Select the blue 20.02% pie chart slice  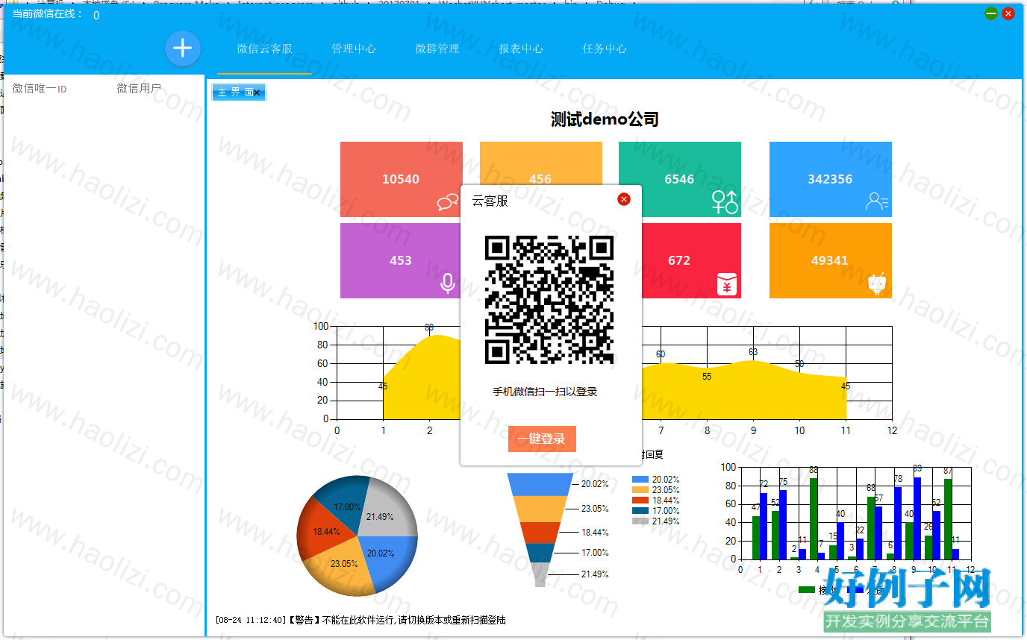click(x=388, y=559)
